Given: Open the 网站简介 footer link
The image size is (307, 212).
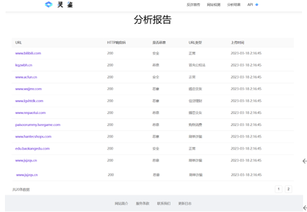Looking at the screenshot, I should [121, 203].
